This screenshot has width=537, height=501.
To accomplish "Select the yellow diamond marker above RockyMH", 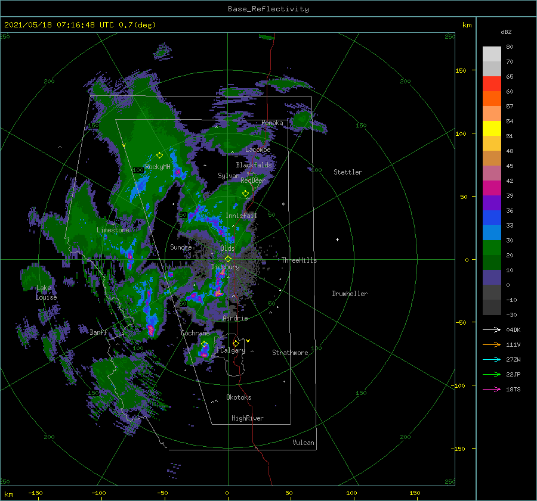I will click(159, 155).
